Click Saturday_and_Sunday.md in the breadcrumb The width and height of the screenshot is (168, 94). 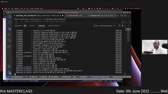[55, 19]
